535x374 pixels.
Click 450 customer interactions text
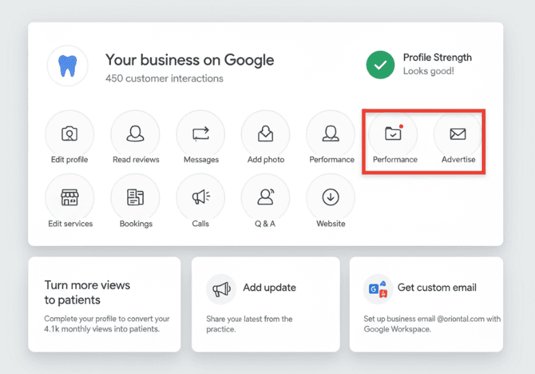(x=165, y=78)
